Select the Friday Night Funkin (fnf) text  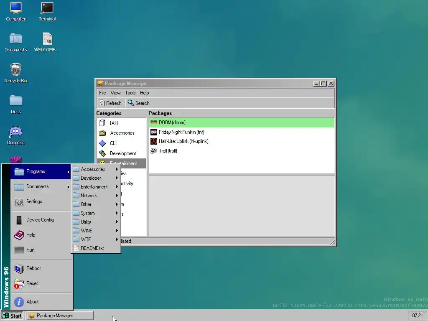point(181,132)
